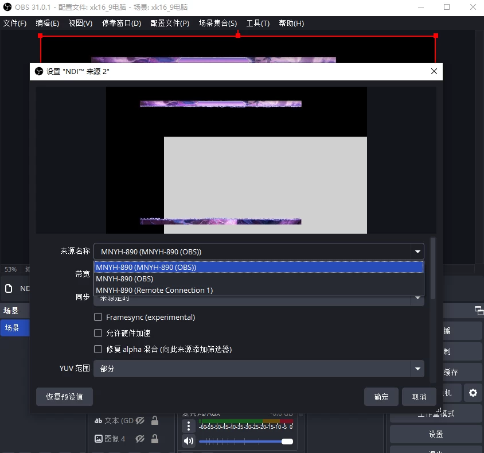
Task: Open the 停靠窗口(D) menu
Action: tap(122, 23)
